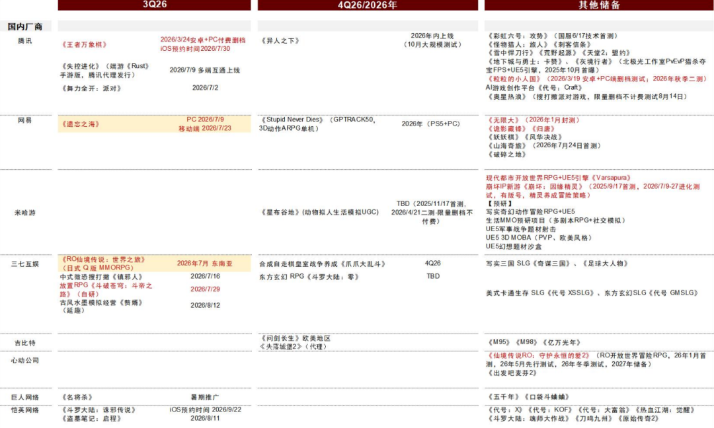This screenshot has width=714, height=428.
Task: Select the "国内厂商" section label
Action: pyautogui.click(x=25, y=26)
